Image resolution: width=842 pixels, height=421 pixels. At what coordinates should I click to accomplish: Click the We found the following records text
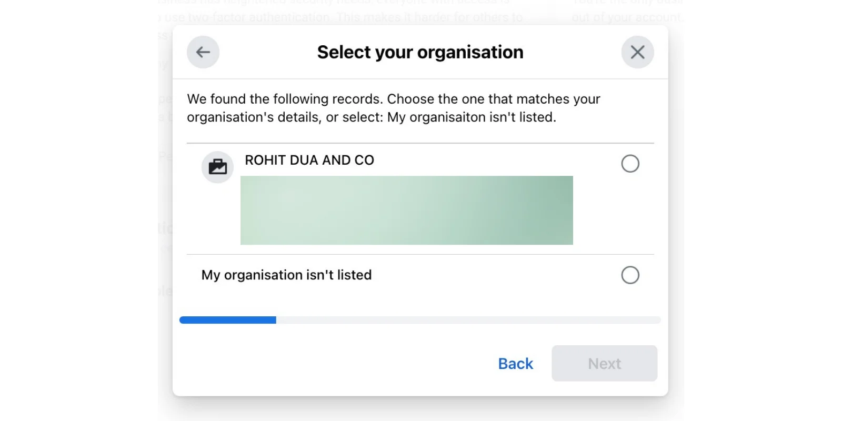click(393, 108)
